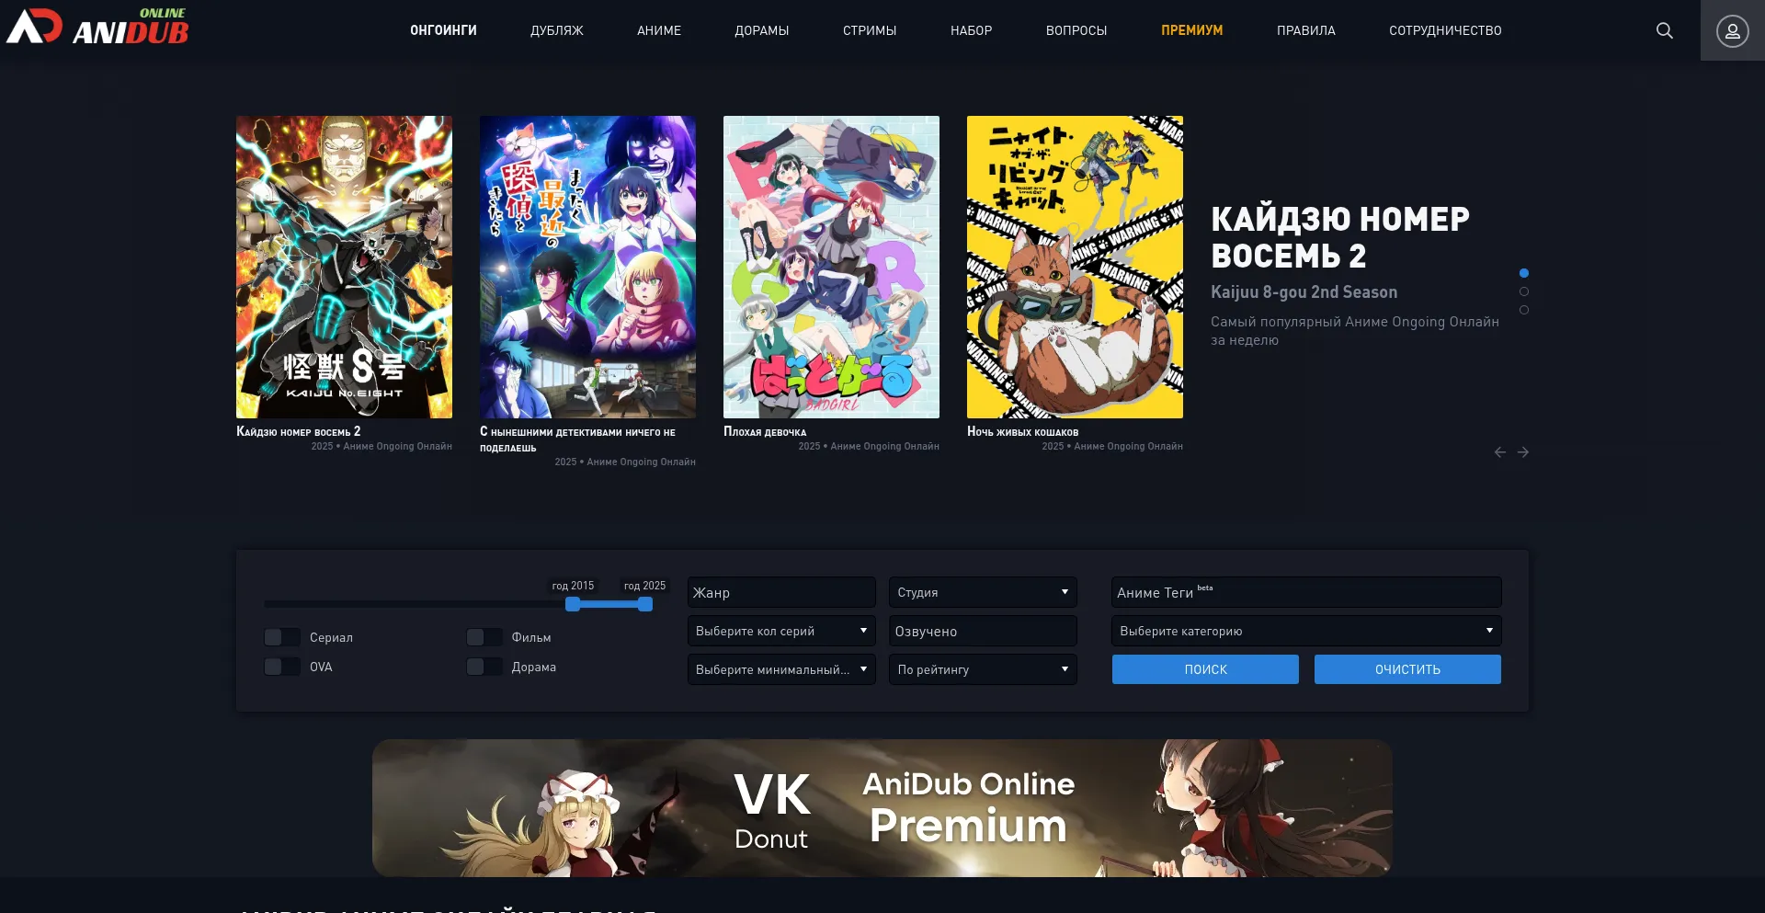Toggle the OVA switch

(282, 667)
